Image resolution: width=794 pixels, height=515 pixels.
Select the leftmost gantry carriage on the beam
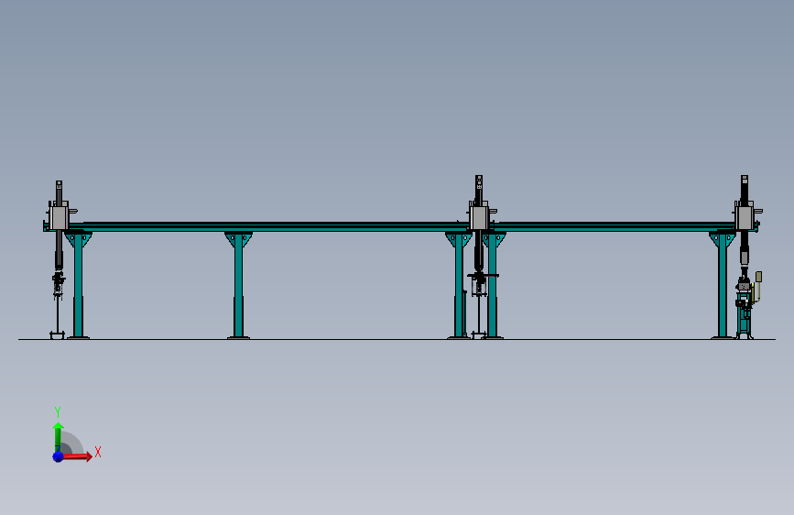60,217
